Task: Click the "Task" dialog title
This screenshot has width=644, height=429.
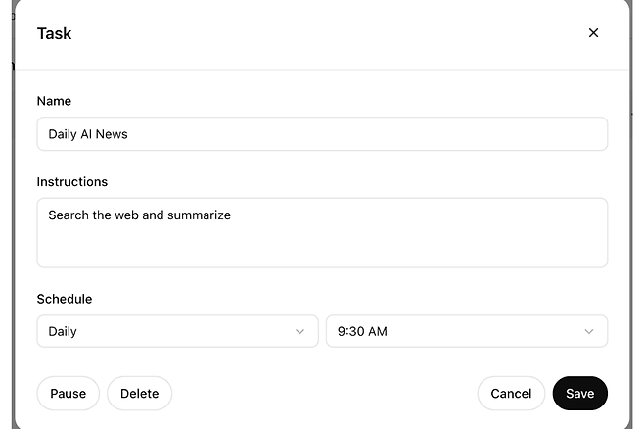Action: (x=54, y=33)
